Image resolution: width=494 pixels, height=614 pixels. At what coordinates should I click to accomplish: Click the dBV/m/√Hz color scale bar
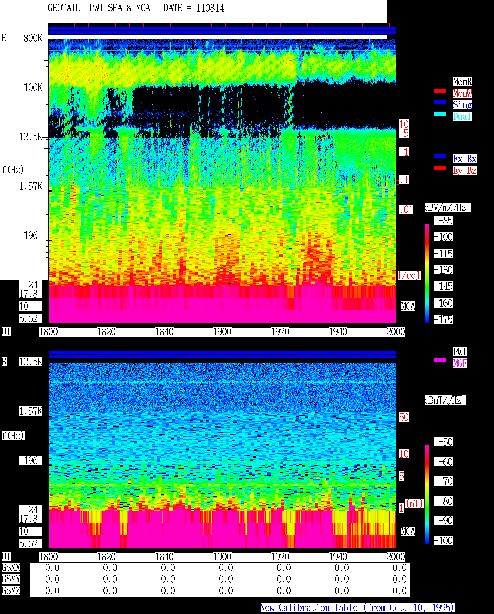coord(427,273)
